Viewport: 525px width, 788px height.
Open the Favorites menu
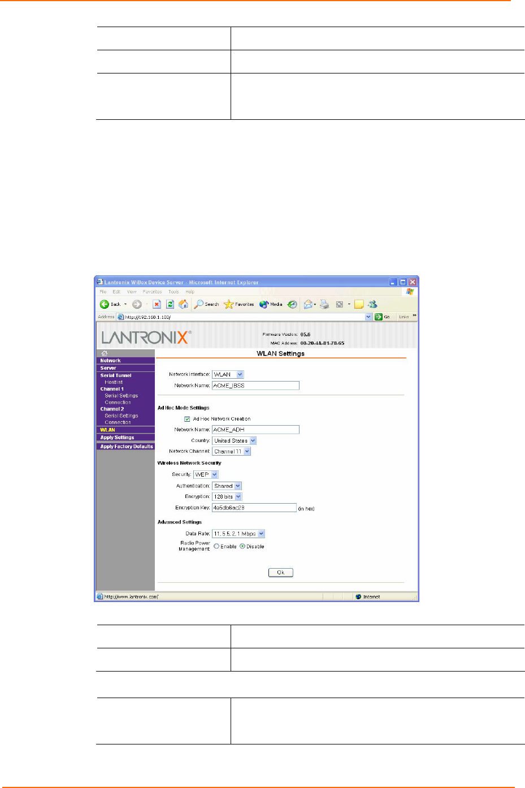click(153, 292)
